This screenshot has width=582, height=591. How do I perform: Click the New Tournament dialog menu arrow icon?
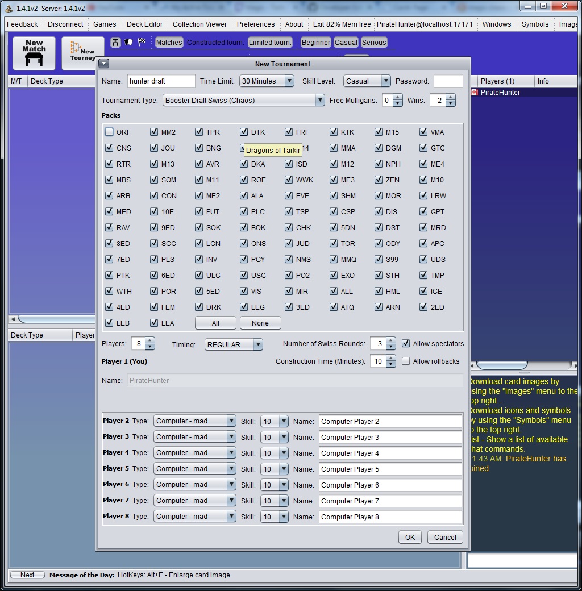click(x=103, y=64)
